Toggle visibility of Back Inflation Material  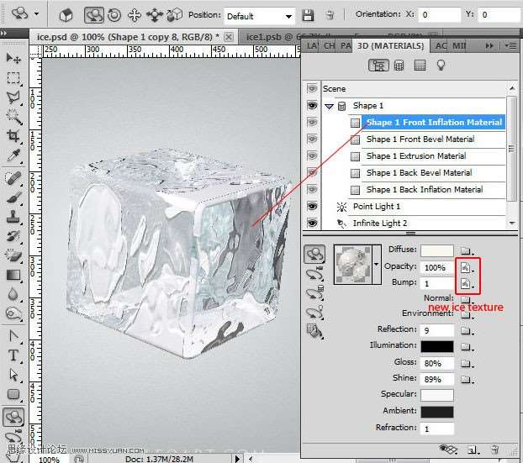coord(312,189)
